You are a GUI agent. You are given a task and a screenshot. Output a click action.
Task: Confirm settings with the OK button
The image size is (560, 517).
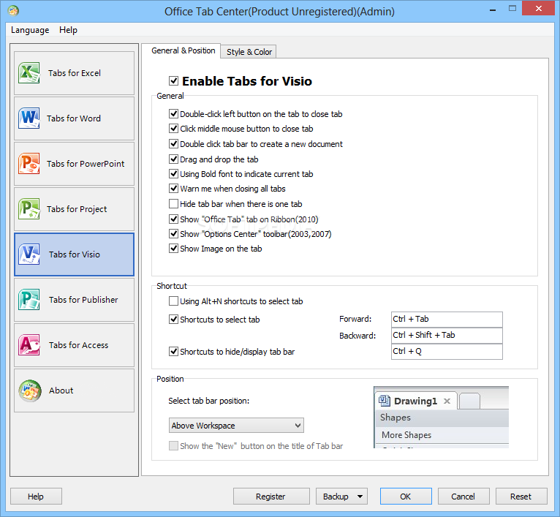405,497
